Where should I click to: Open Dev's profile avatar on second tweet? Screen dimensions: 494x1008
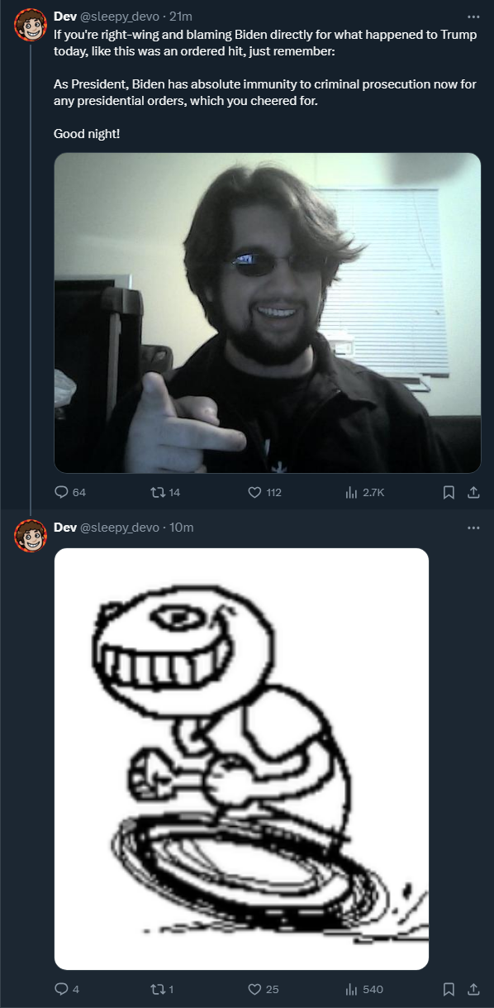(31, 536)
